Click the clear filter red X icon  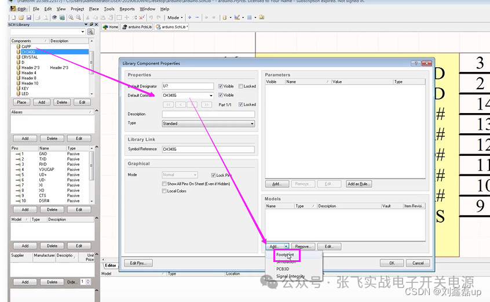pyautogui.click(x=141, y=17)
